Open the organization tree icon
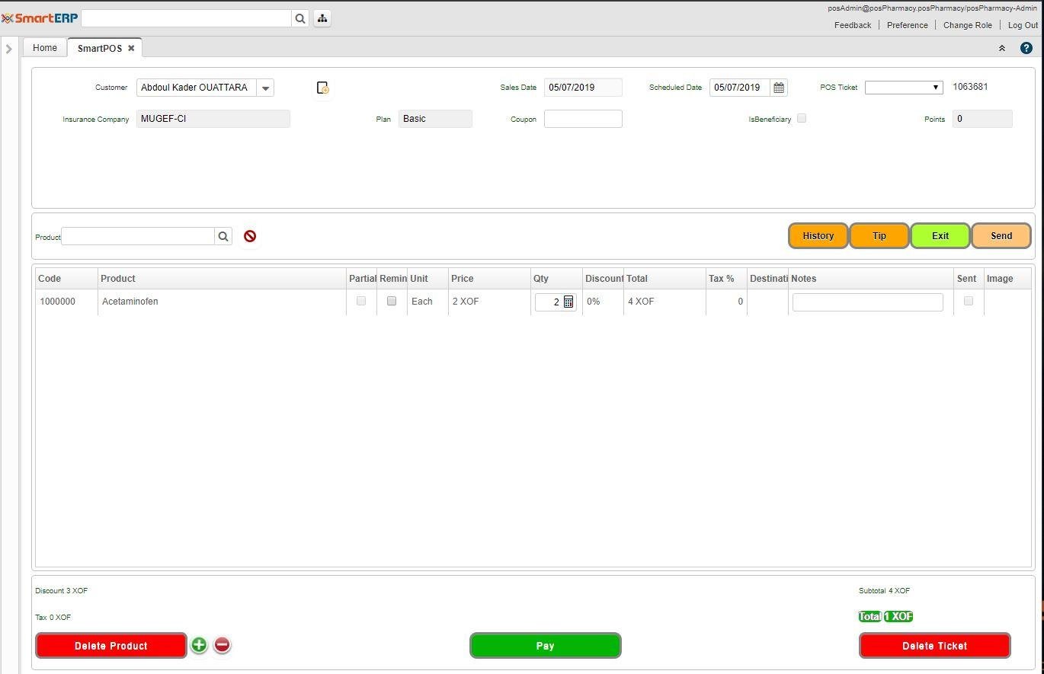This screenshot has width=1044, height=674. (x=322, y=18)
